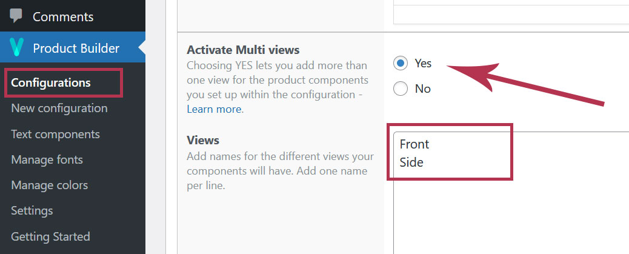Open Product Builder Settings
This screenshot has width=629, height=254.
tap(32, 211)
